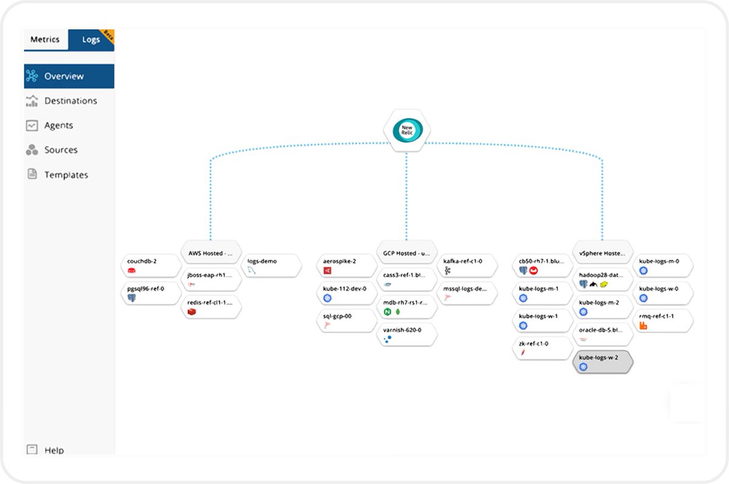The width and height of the screenshot is (729, 484).
Task: Select the sql-gcp-00 agent label
Action: tap(337, 316)
